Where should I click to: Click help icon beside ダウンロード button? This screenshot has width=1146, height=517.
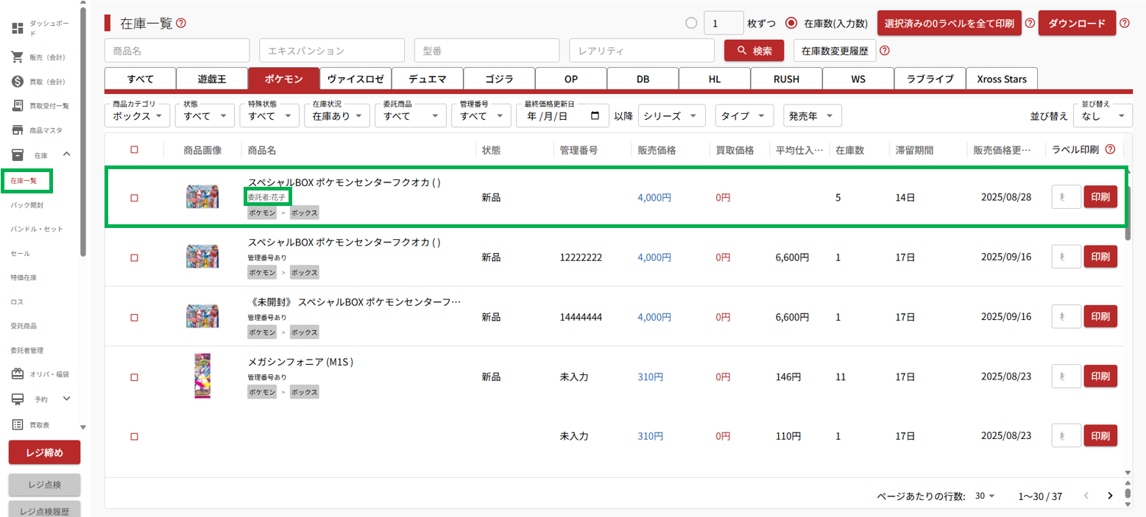click(x=1124, y=24)
